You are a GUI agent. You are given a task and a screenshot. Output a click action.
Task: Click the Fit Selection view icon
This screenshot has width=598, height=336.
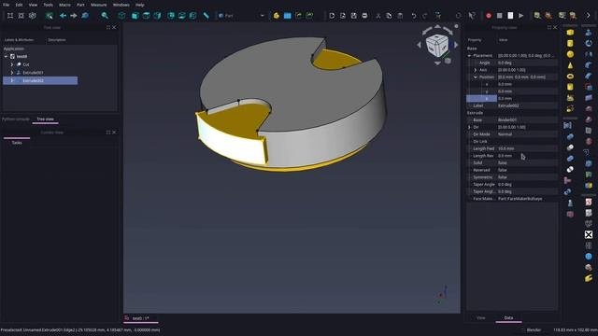[x=21, y=16]
